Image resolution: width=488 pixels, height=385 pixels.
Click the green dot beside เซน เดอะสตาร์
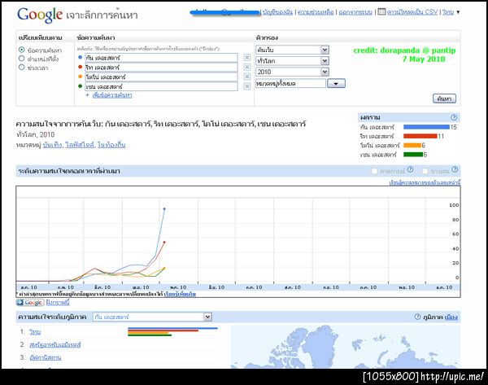tap(80, 86)
